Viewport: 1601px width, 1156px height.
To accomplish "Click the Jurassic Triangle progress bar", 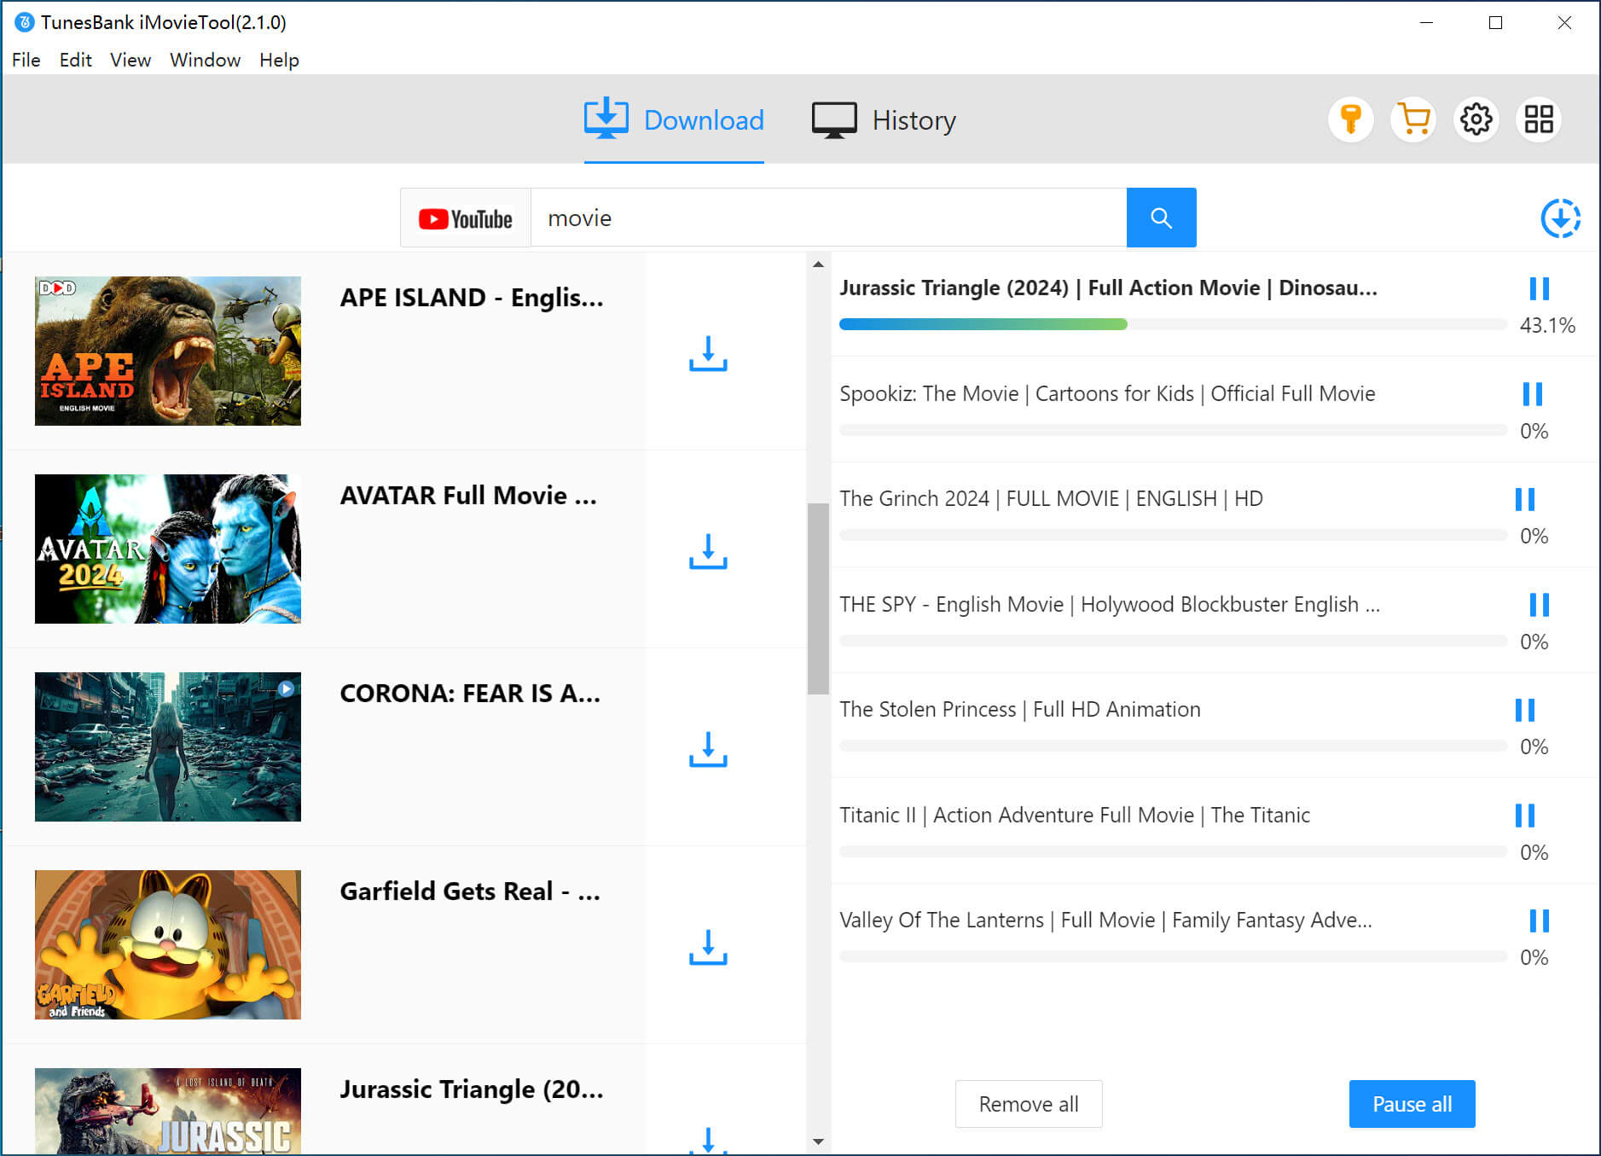I will pos(1172,324).
